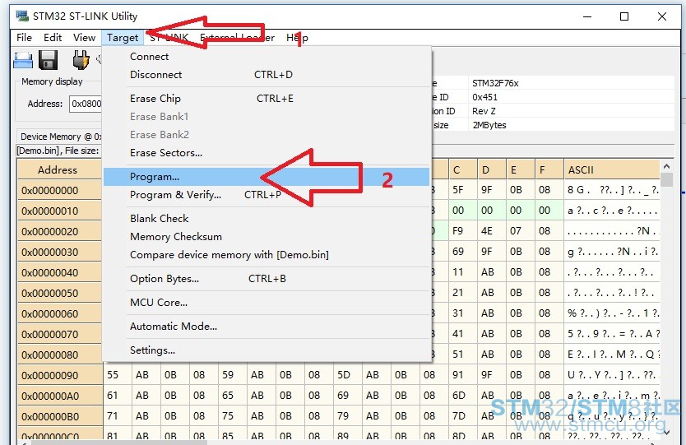Viewport: 686px width, 445px height.
Task: Select address row 0x00000050
Action: tap(59, 293)
